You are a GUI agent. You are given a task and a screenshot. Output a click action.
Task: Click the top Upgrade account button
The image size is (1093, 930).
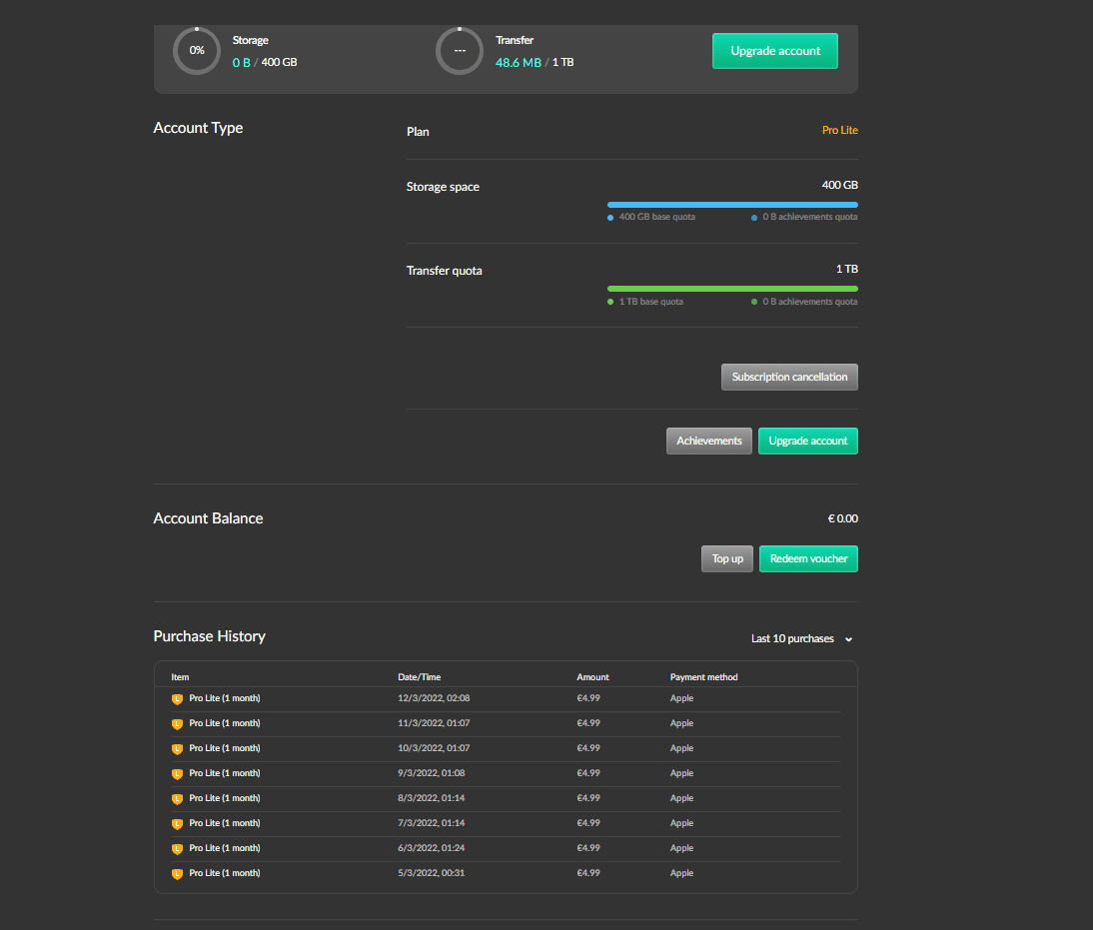click(774, 51)
